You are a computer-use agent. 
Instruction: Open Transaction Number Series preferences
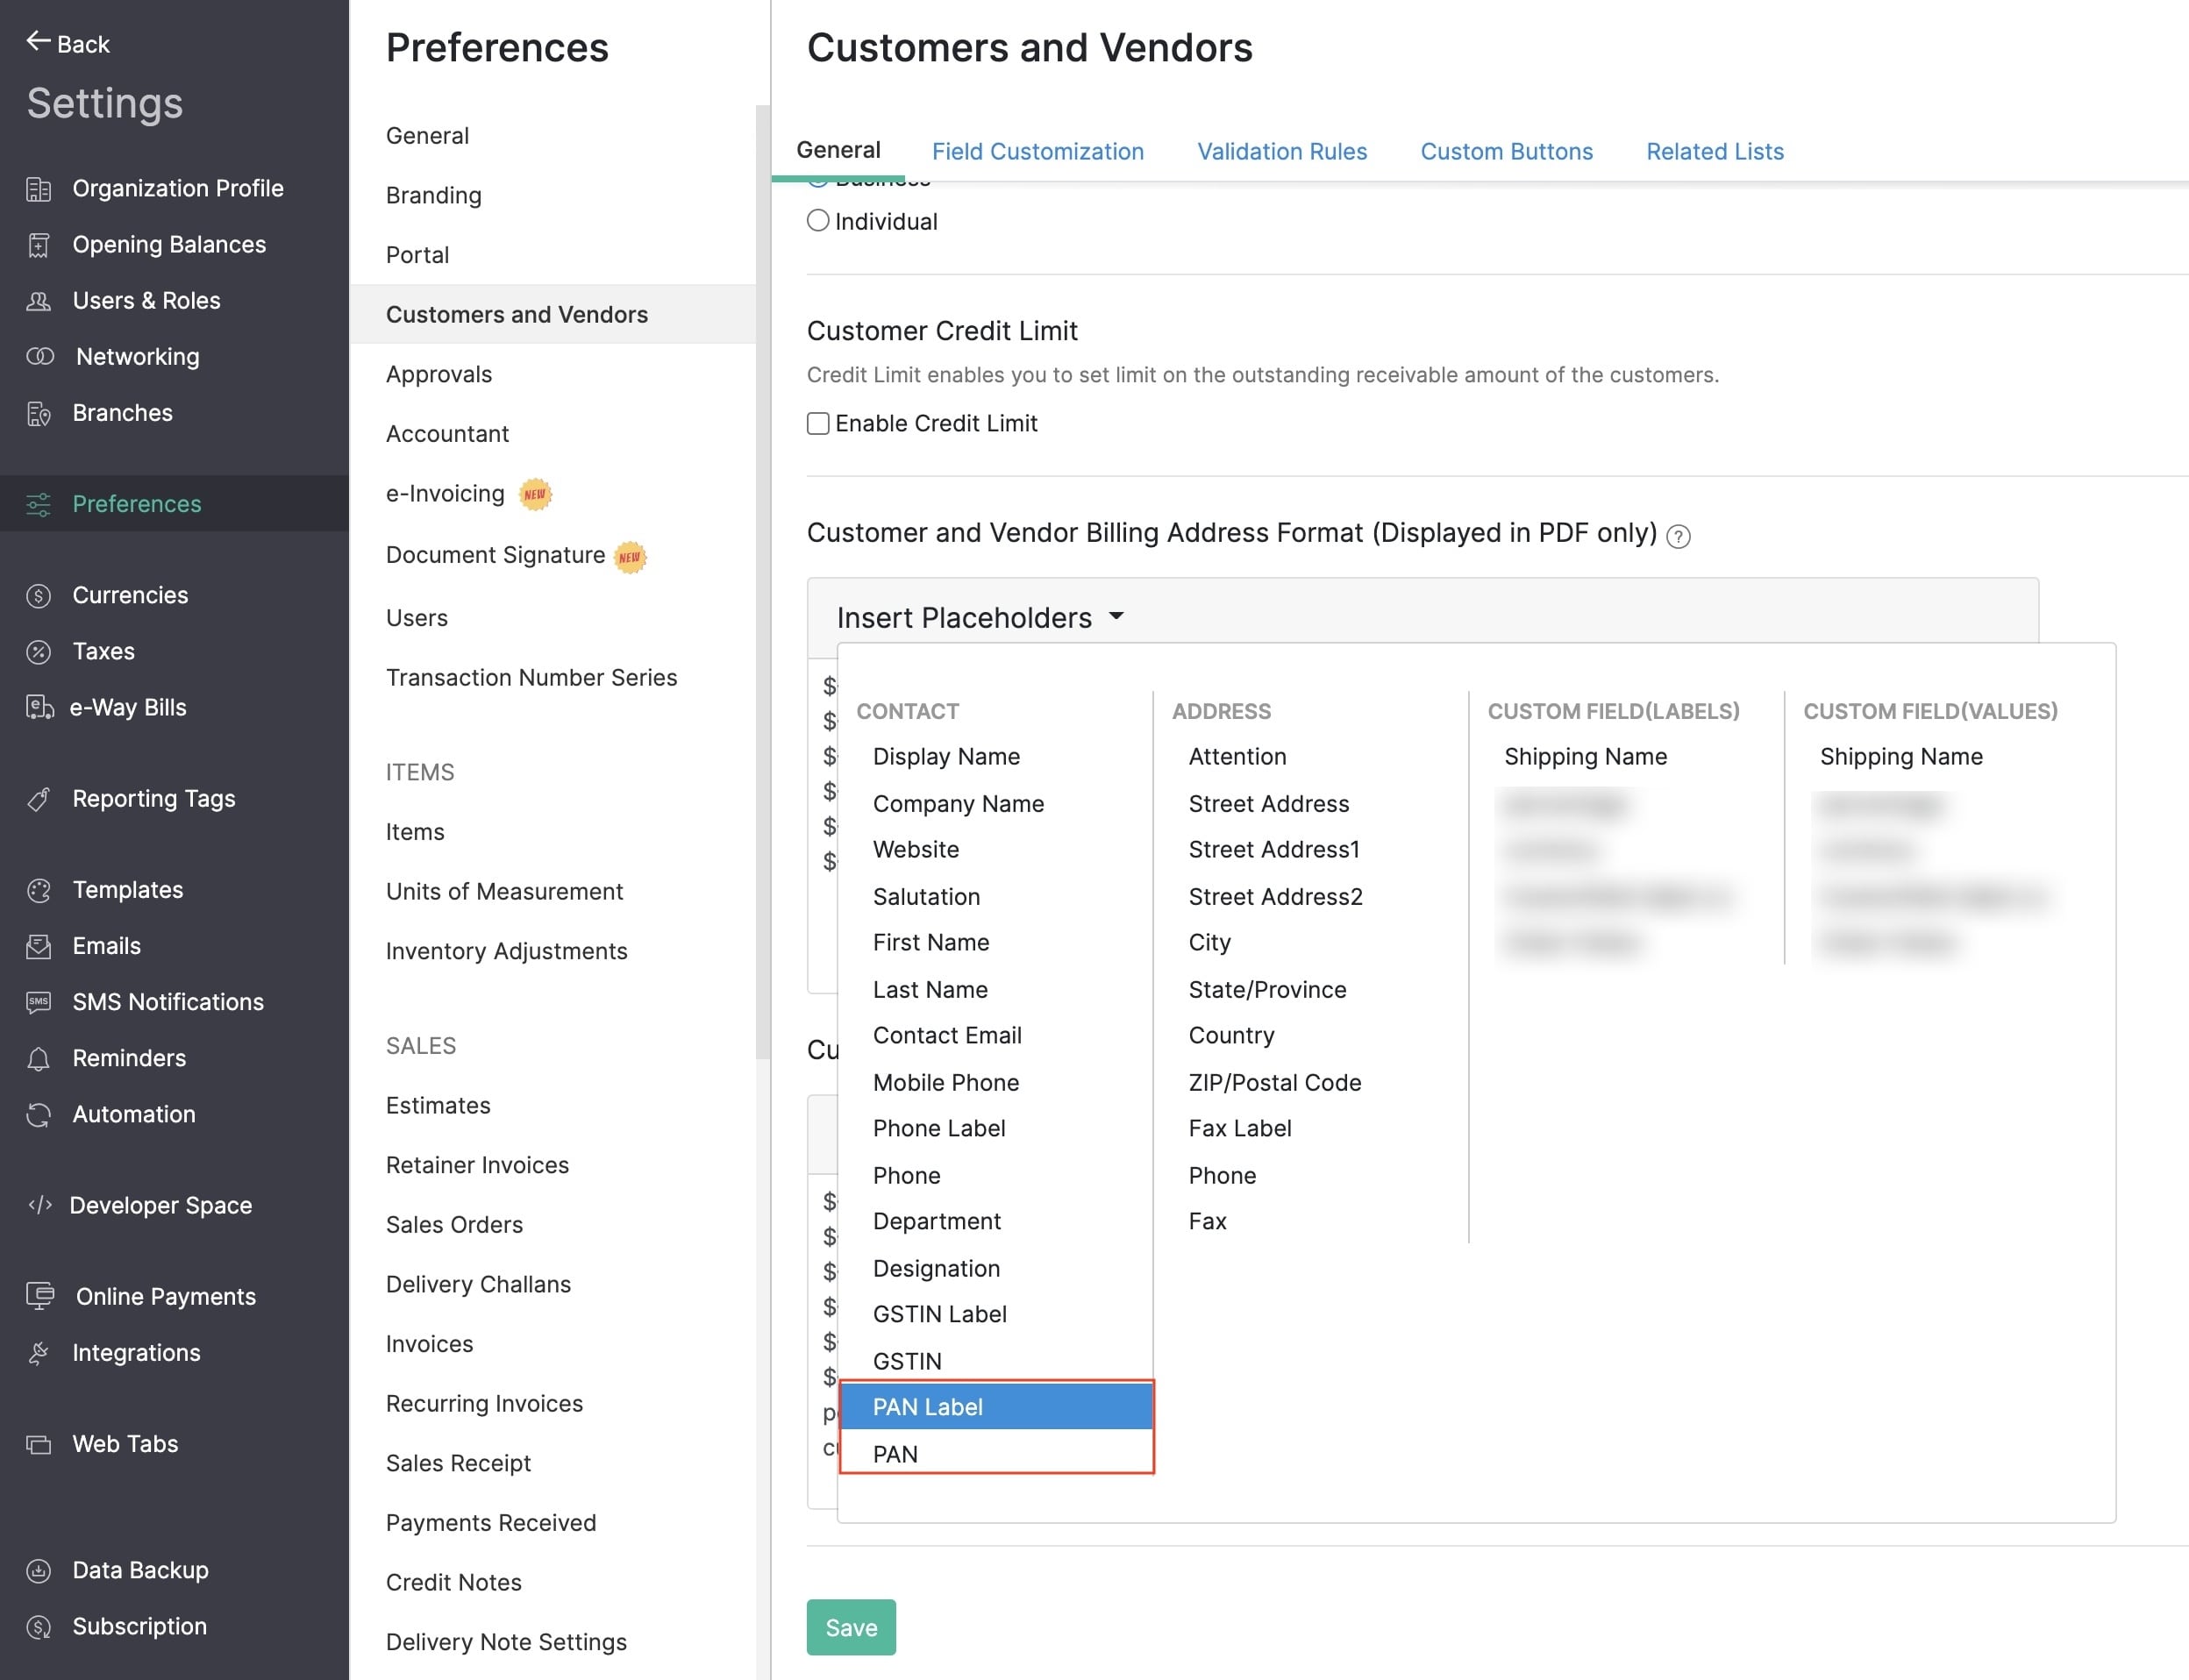click(x=531, y=678)
